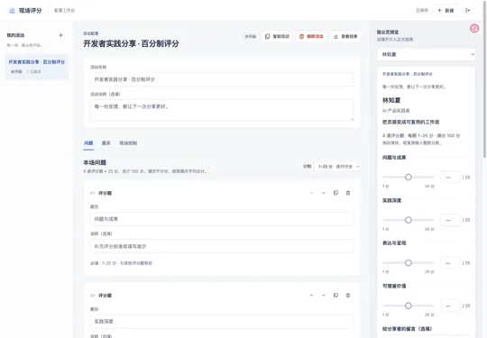Screen dimensions: 487x338
Task: Click the 现场评分 chart logo icon
Action: click(12, 11)
